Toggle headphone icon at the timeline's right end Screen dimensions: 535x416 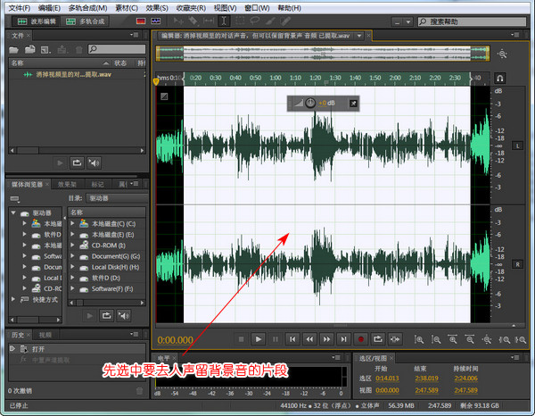[x=500, y=79]
